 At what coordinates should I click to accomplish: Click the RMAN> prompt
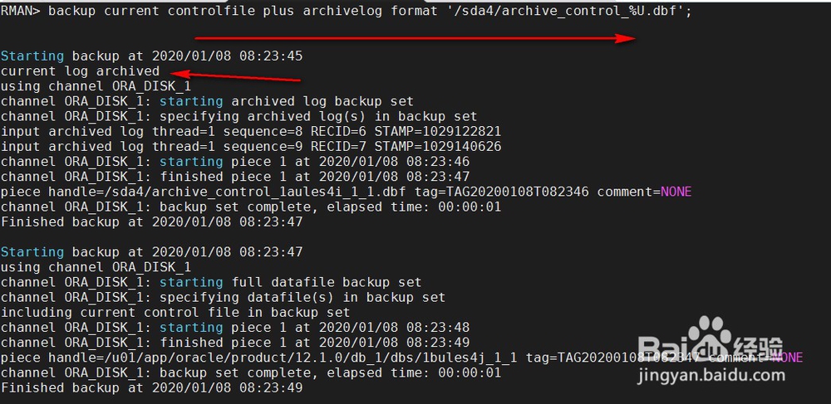[20, 12]
